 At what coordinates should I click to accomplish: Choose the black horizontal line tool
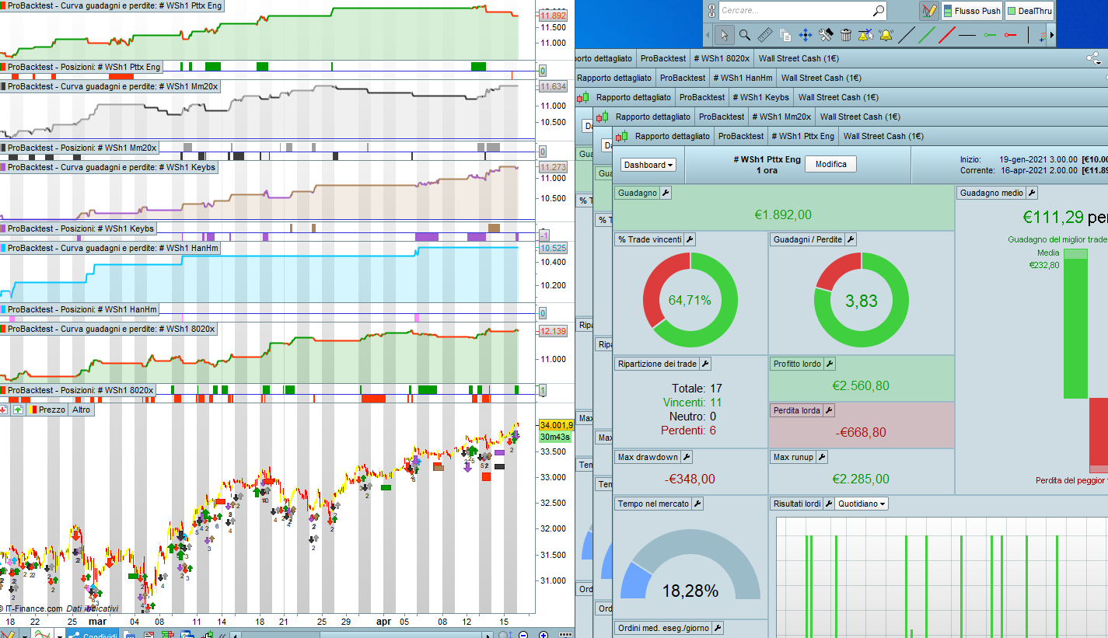967,35
